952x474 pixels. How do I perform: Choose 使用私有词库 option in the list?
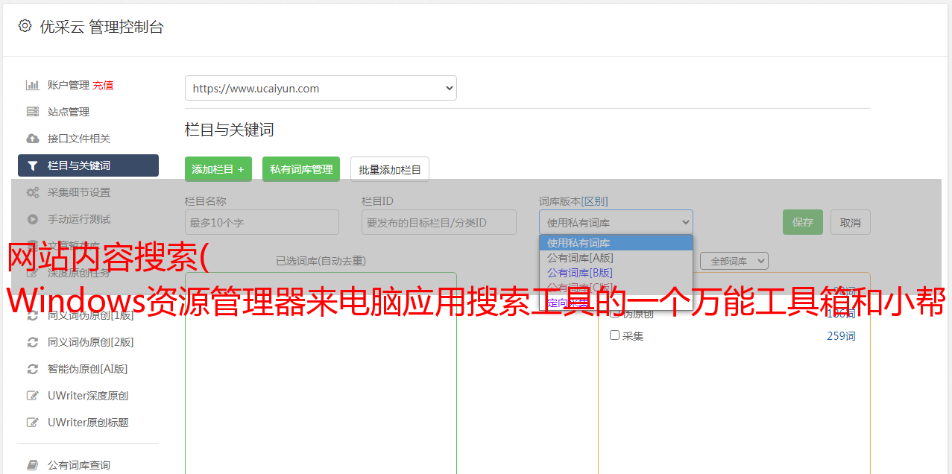pyautogui.click(x=616, y=243)
